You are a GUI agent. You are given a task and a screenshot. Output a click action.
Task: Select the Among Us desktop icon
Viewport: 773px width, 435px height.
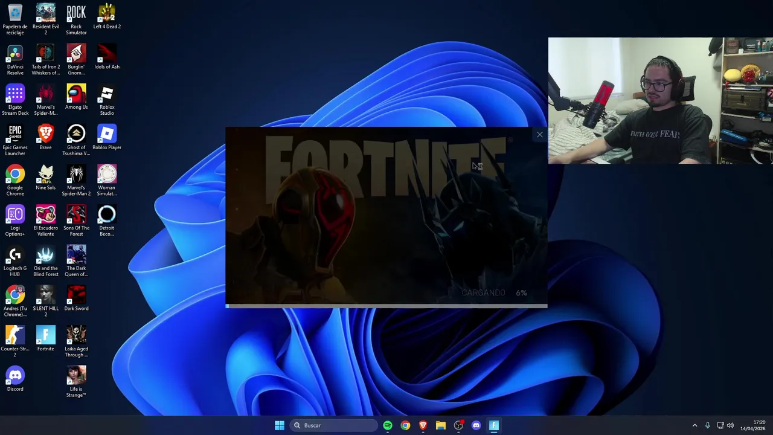pos(76,97)
